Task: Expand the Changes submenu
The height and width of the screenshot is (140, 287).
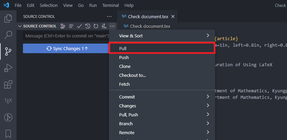Action: pyautogui.click(x=162, y=106)
